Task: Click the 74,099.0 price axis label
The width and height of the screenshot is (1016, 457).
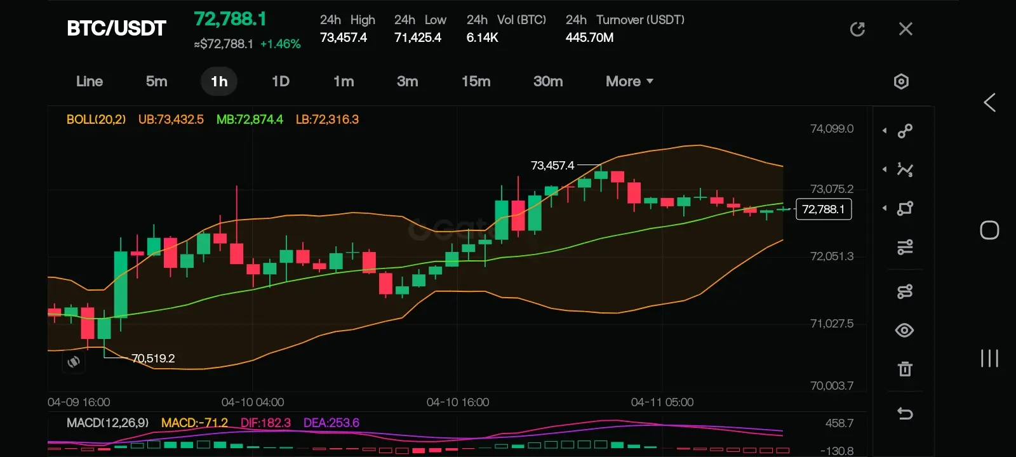Action: coord(832,129)
